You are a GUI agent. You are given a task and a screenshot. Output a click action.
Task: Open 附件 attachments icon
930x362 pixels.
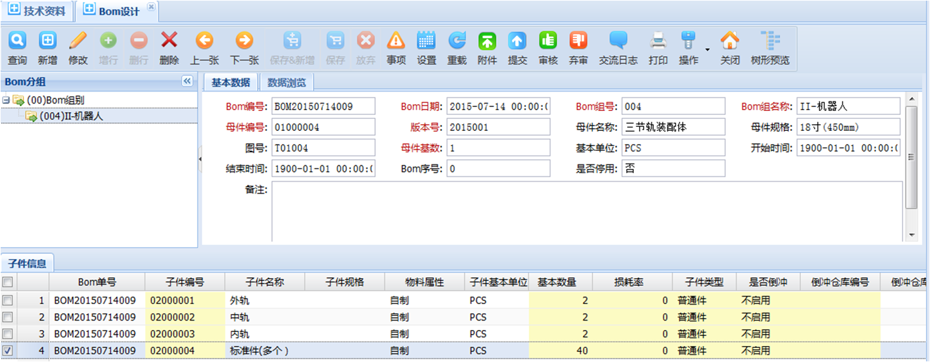[x=487, y=41]
